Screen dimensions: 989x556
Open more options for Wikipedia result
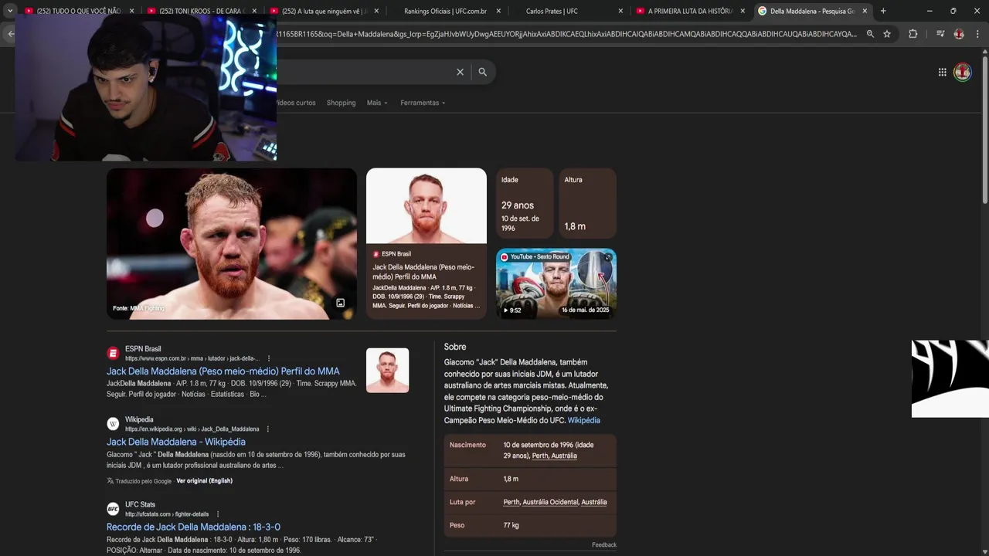click(x=268, y=429)
